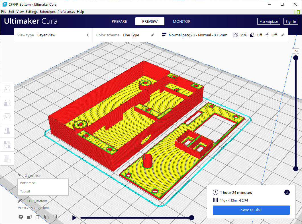Open the View menu

click(x=20, y=12)
